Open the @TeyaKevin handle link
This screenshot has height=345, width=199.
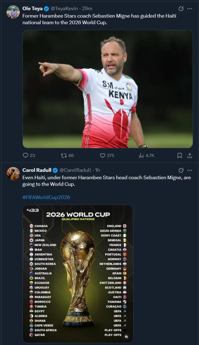pos(64,9)
